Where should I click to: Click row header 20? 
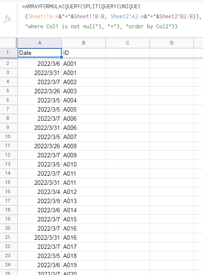click(x=9, y=228)
